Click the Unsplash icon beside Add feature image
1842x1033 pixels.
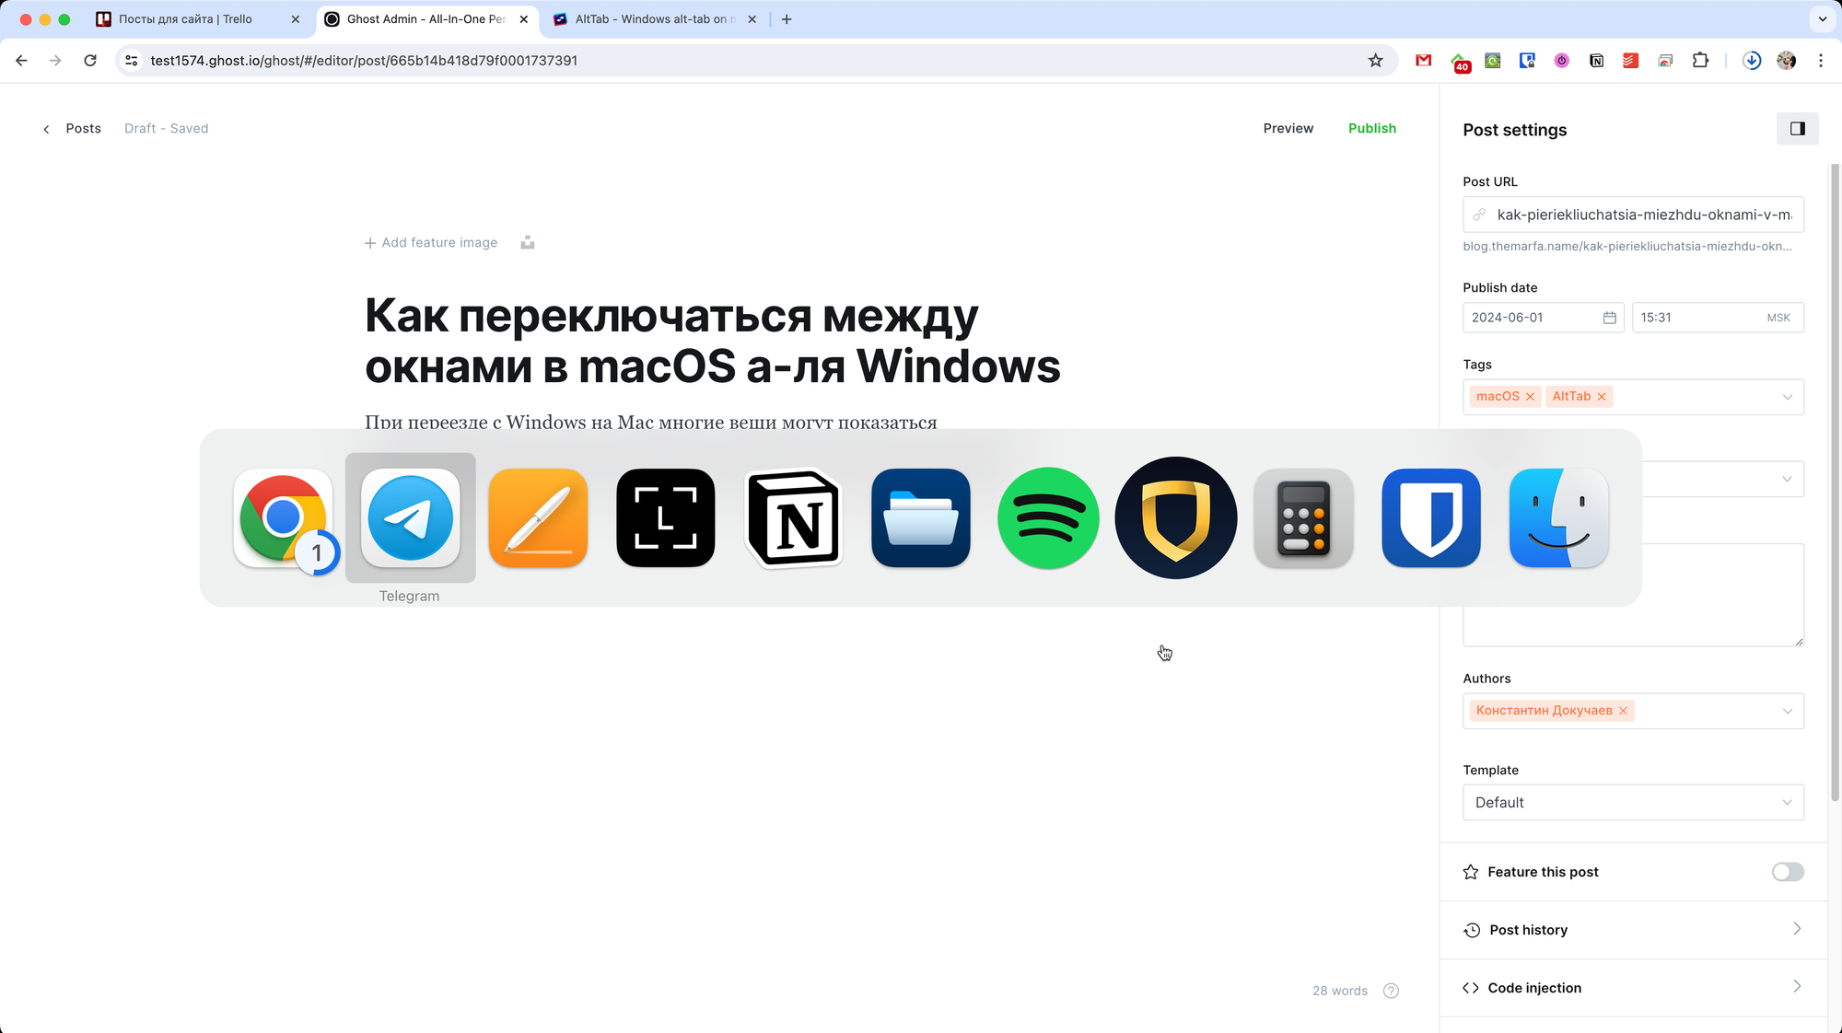528,243
